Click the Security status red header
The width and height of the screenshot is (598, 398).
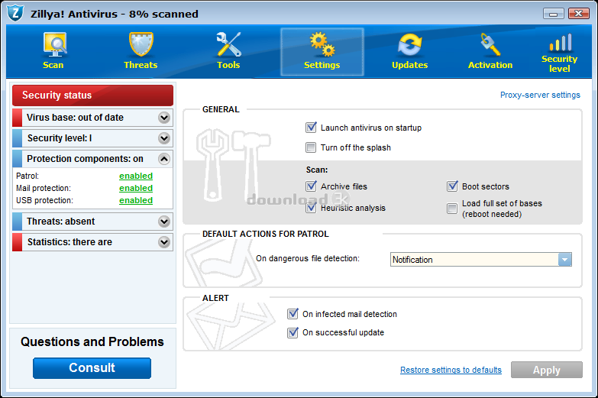click(92, 95)
